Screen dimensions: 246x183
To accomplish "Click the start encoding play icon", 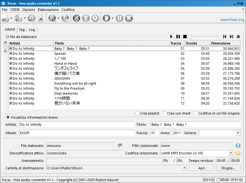I will coord(106,18).
